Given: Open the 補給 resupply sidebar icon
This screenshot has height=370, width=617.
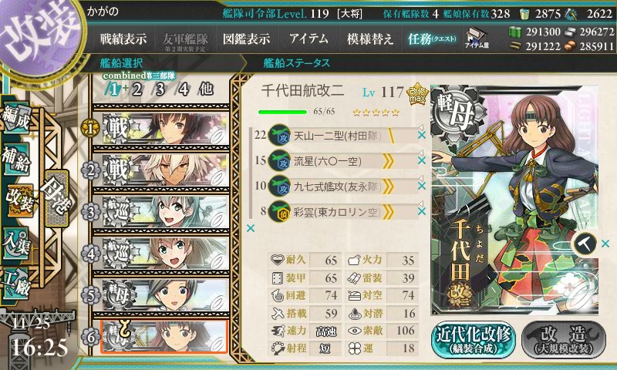Looking at the screenshot, I should tap(16, 160).
